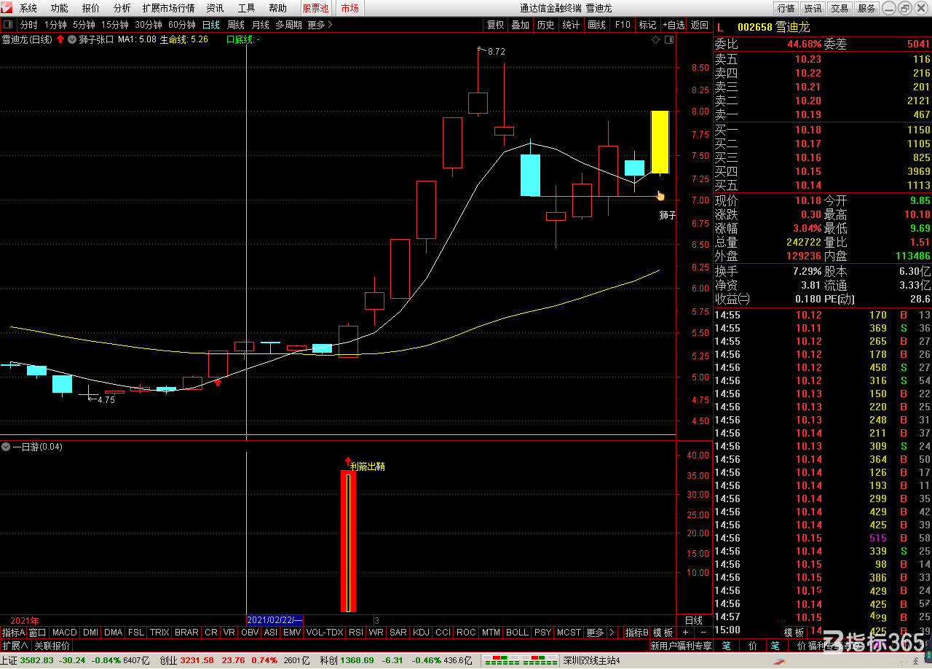Click the red 市场 button
Screen dimensions: 932x669
point(350,8)
